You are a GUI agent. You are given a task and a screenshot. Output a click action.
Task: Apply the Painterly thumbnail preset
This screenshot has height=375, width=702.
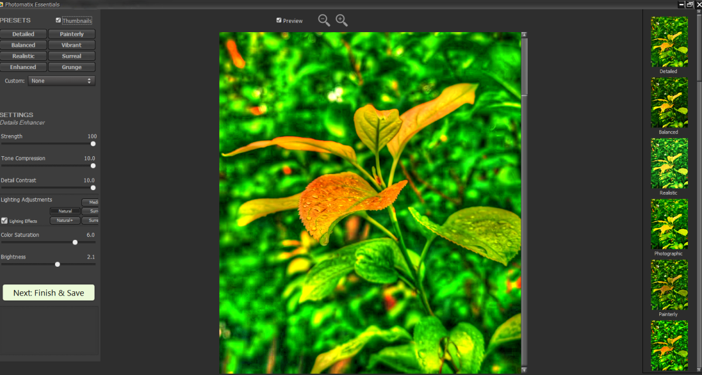pos(669,285)
